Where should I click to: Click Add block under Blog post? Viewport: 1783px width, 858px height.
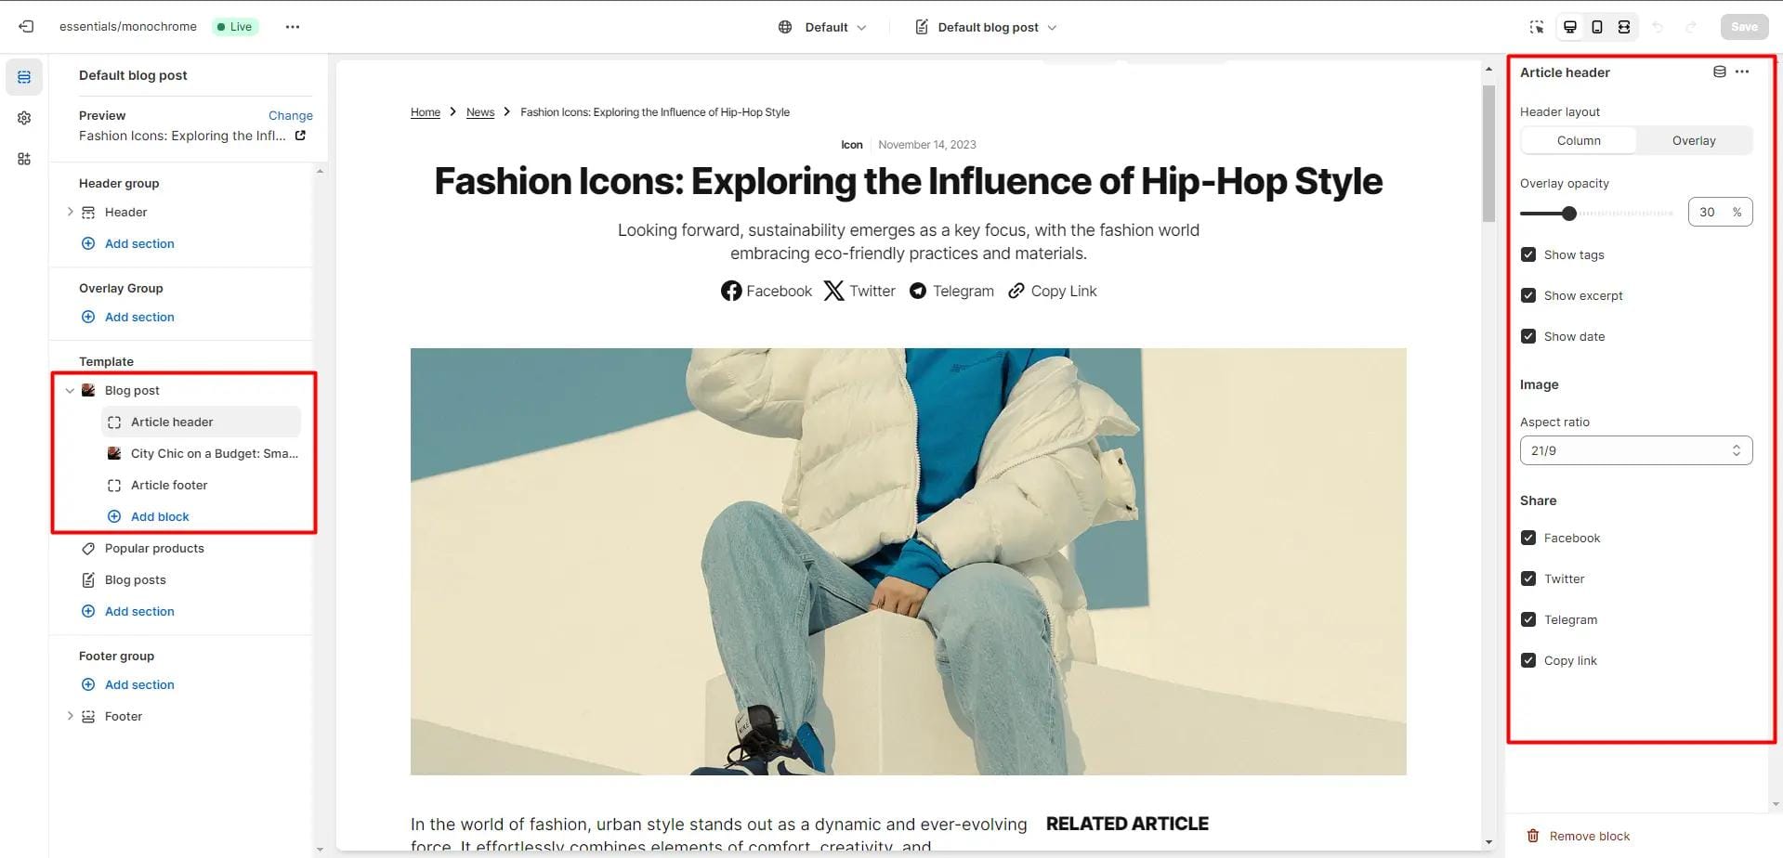click(x=160, y=516)
